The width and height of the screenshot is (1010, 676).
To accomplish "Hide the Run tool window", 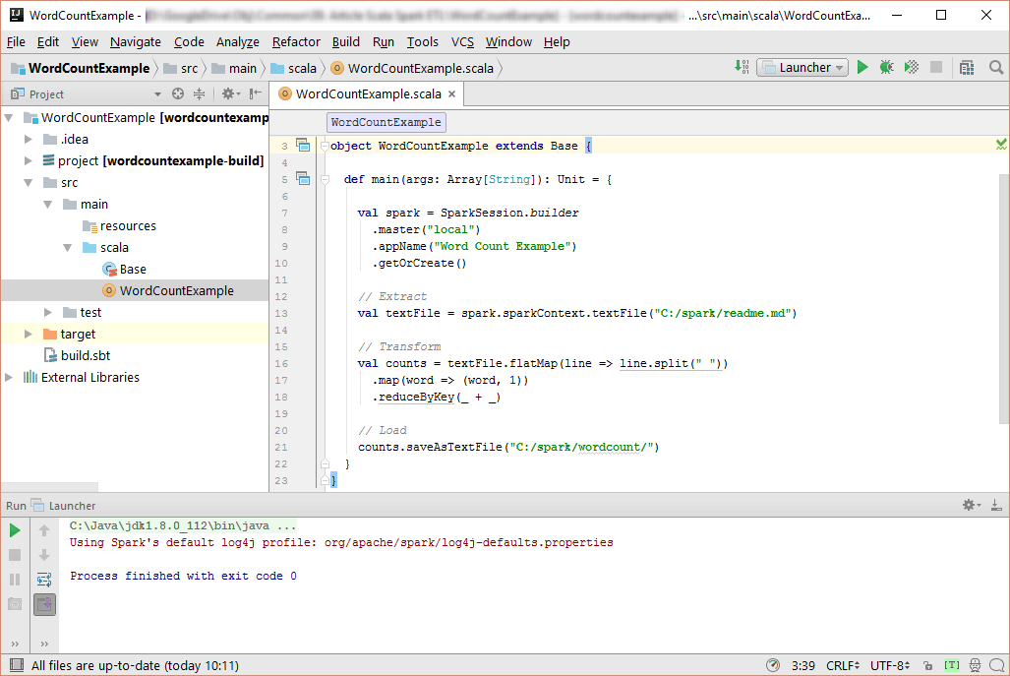I will (995, 505).
